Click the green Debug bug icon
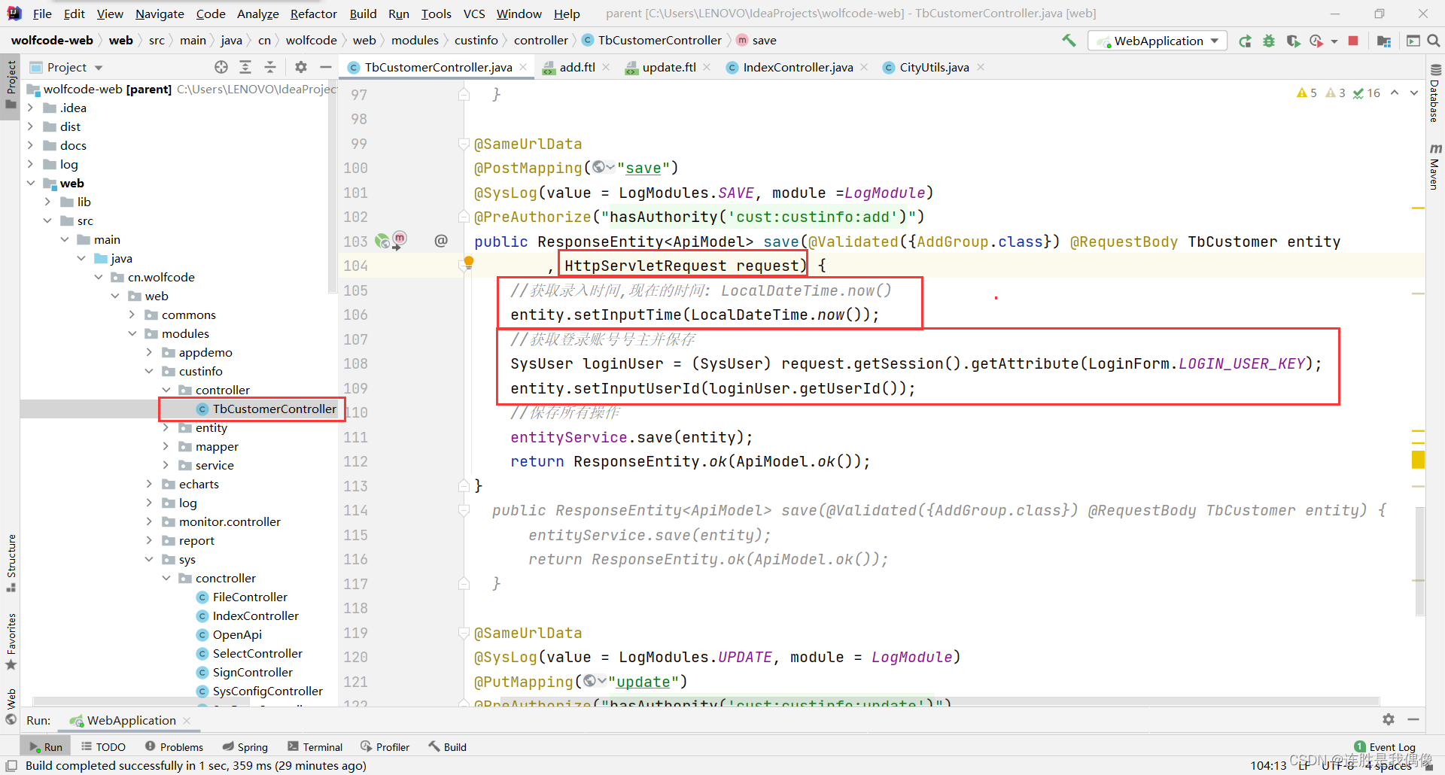This screenshot has width=1445, height=775. click(x=1269, y=41)
